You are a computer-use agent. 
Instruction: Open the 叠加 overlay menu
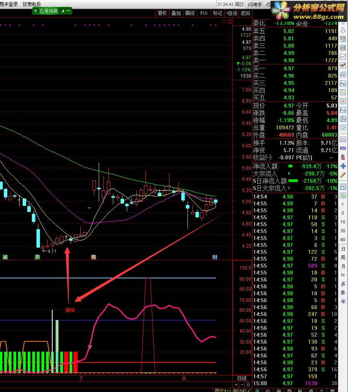coord(176,13)
